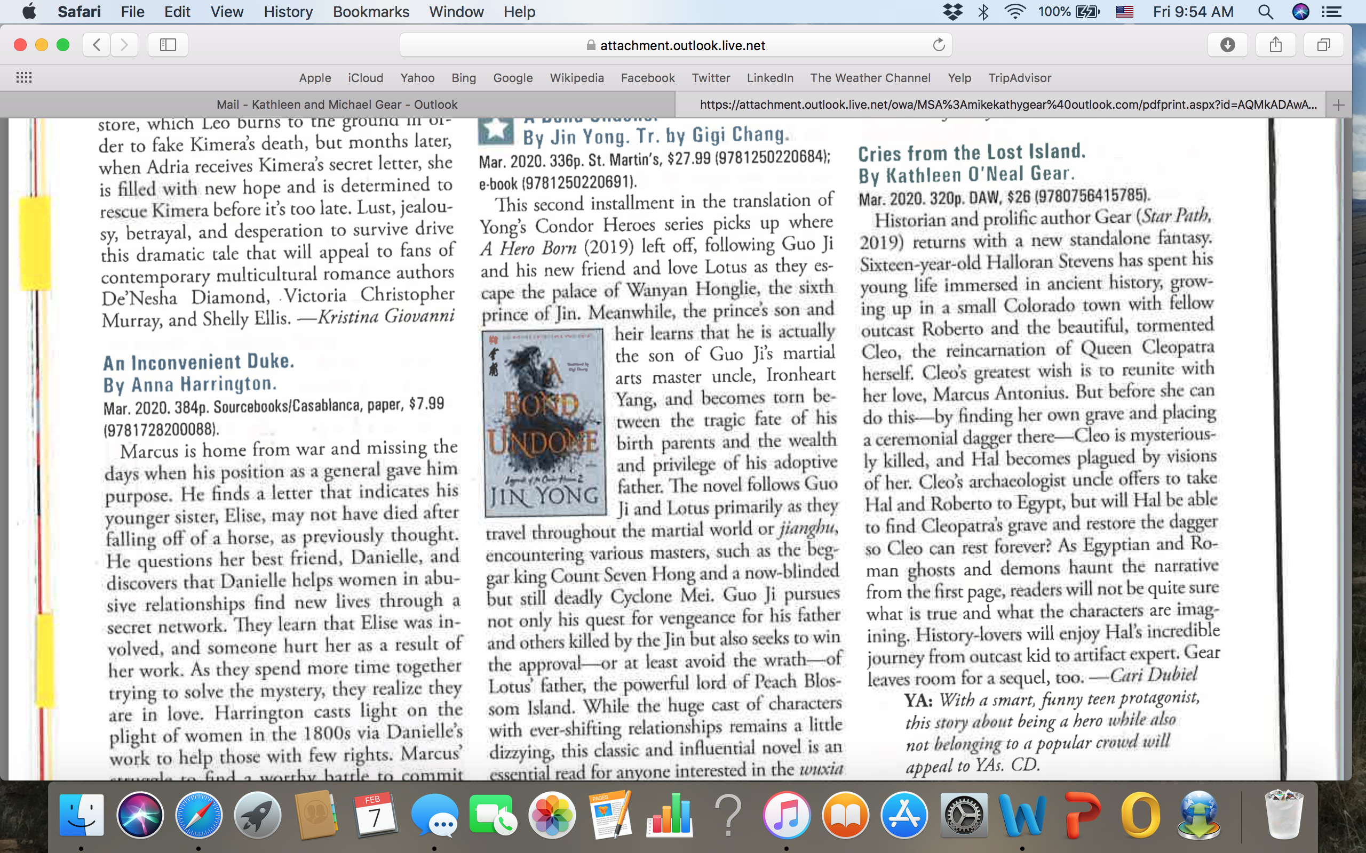Open Launchpad rocket in the Dock
This screenshot has height=853, width=1366.
point(257,815)
